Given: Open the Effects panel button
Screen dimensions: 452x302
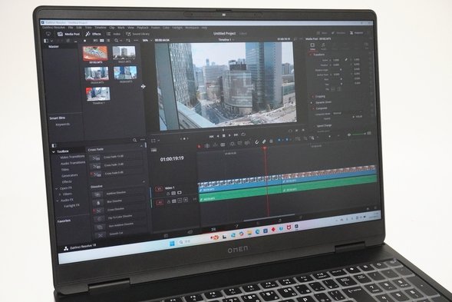Looking at the screenshot, I should point(93,34).
